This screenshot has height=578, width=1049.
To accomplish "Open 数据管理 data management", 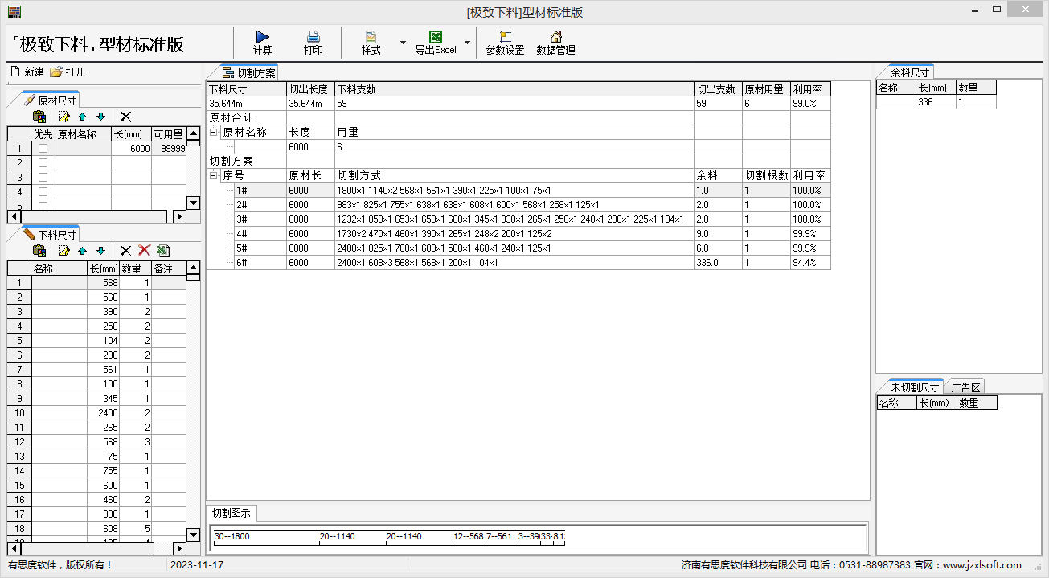I will tap(555, 43).
